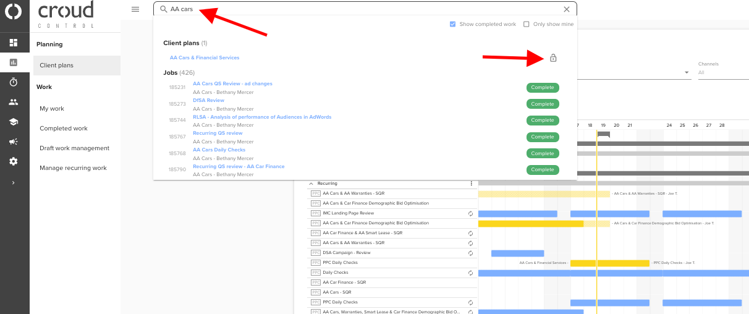Click job number 185744

[x=177, y=121]
